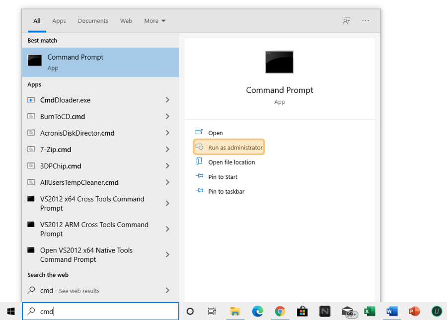Launch PowerPoint from the taskbar
Viewport: 447px width, 320px height.
point(414,311)
